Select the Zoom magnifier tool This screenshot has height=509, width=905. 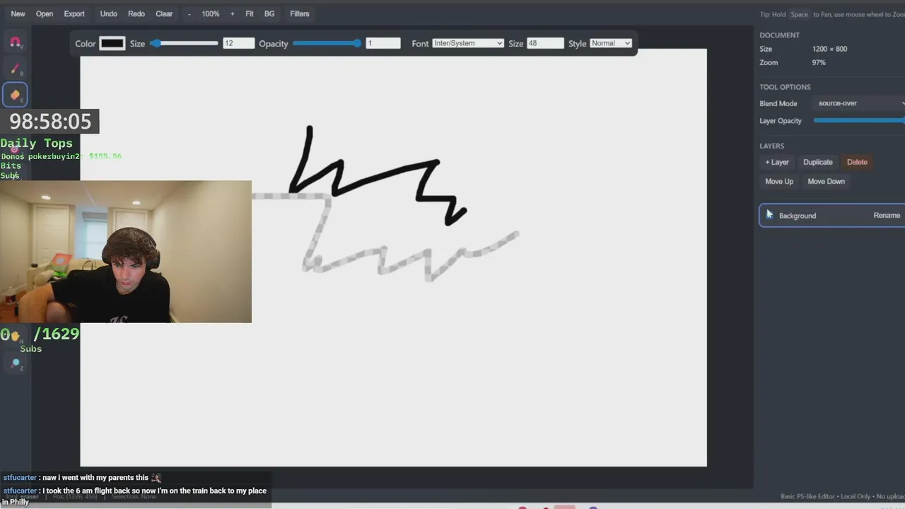click(15, 363)
